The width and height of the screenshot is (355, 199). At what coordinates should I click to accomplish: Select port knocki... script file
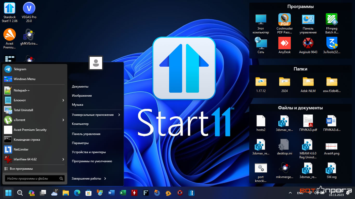(x=261, y=172)
